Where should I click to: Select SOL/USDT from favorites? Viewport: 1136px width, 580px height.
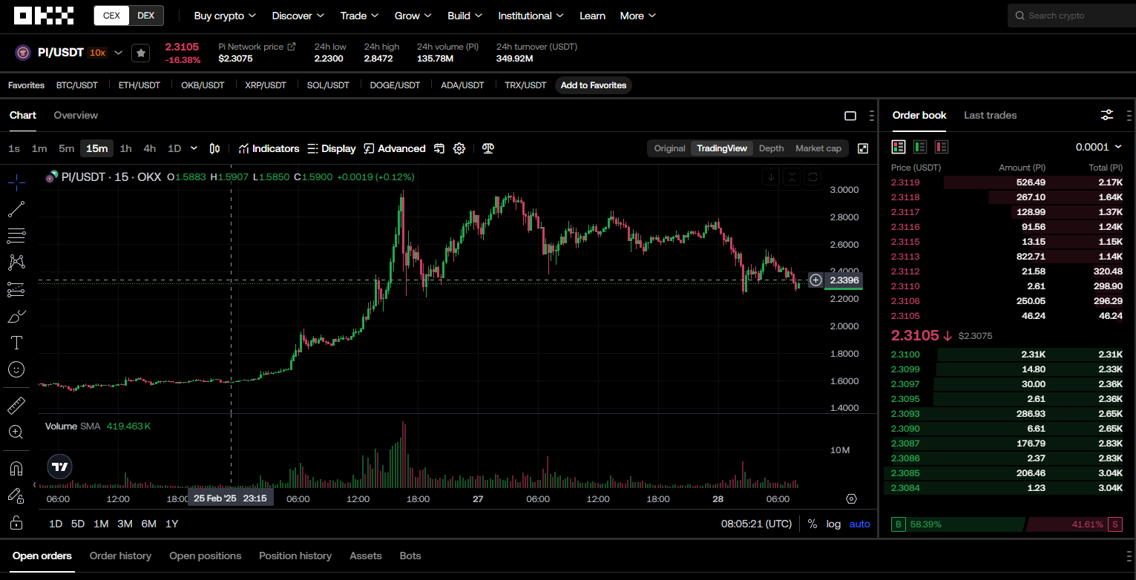(x=328, y=85)
